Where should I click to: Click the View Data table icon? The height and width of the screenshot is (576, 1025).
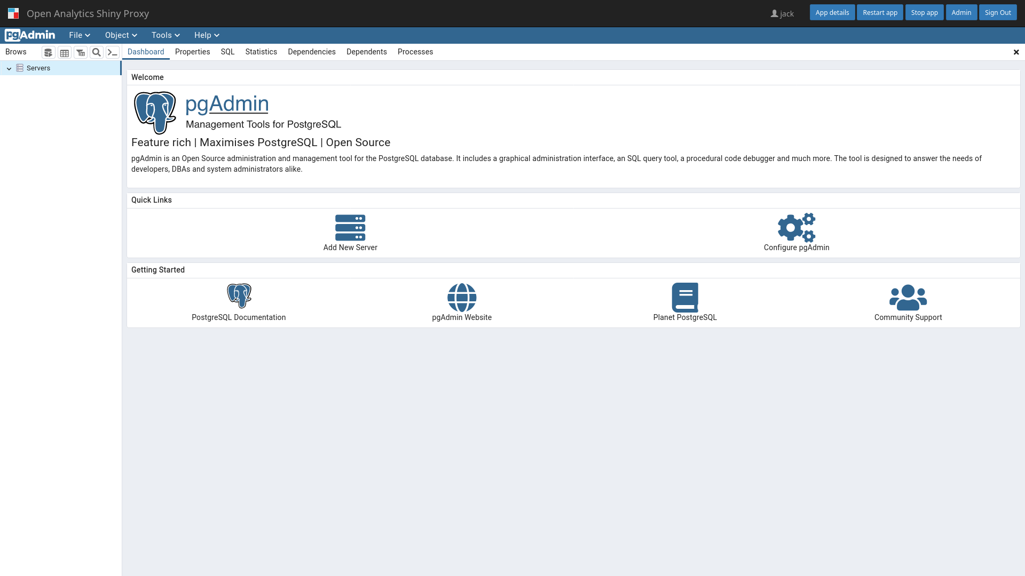point(65,52)
